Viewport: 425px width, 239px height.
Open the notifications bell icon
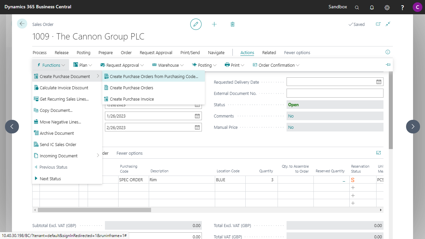coord(372,7)
